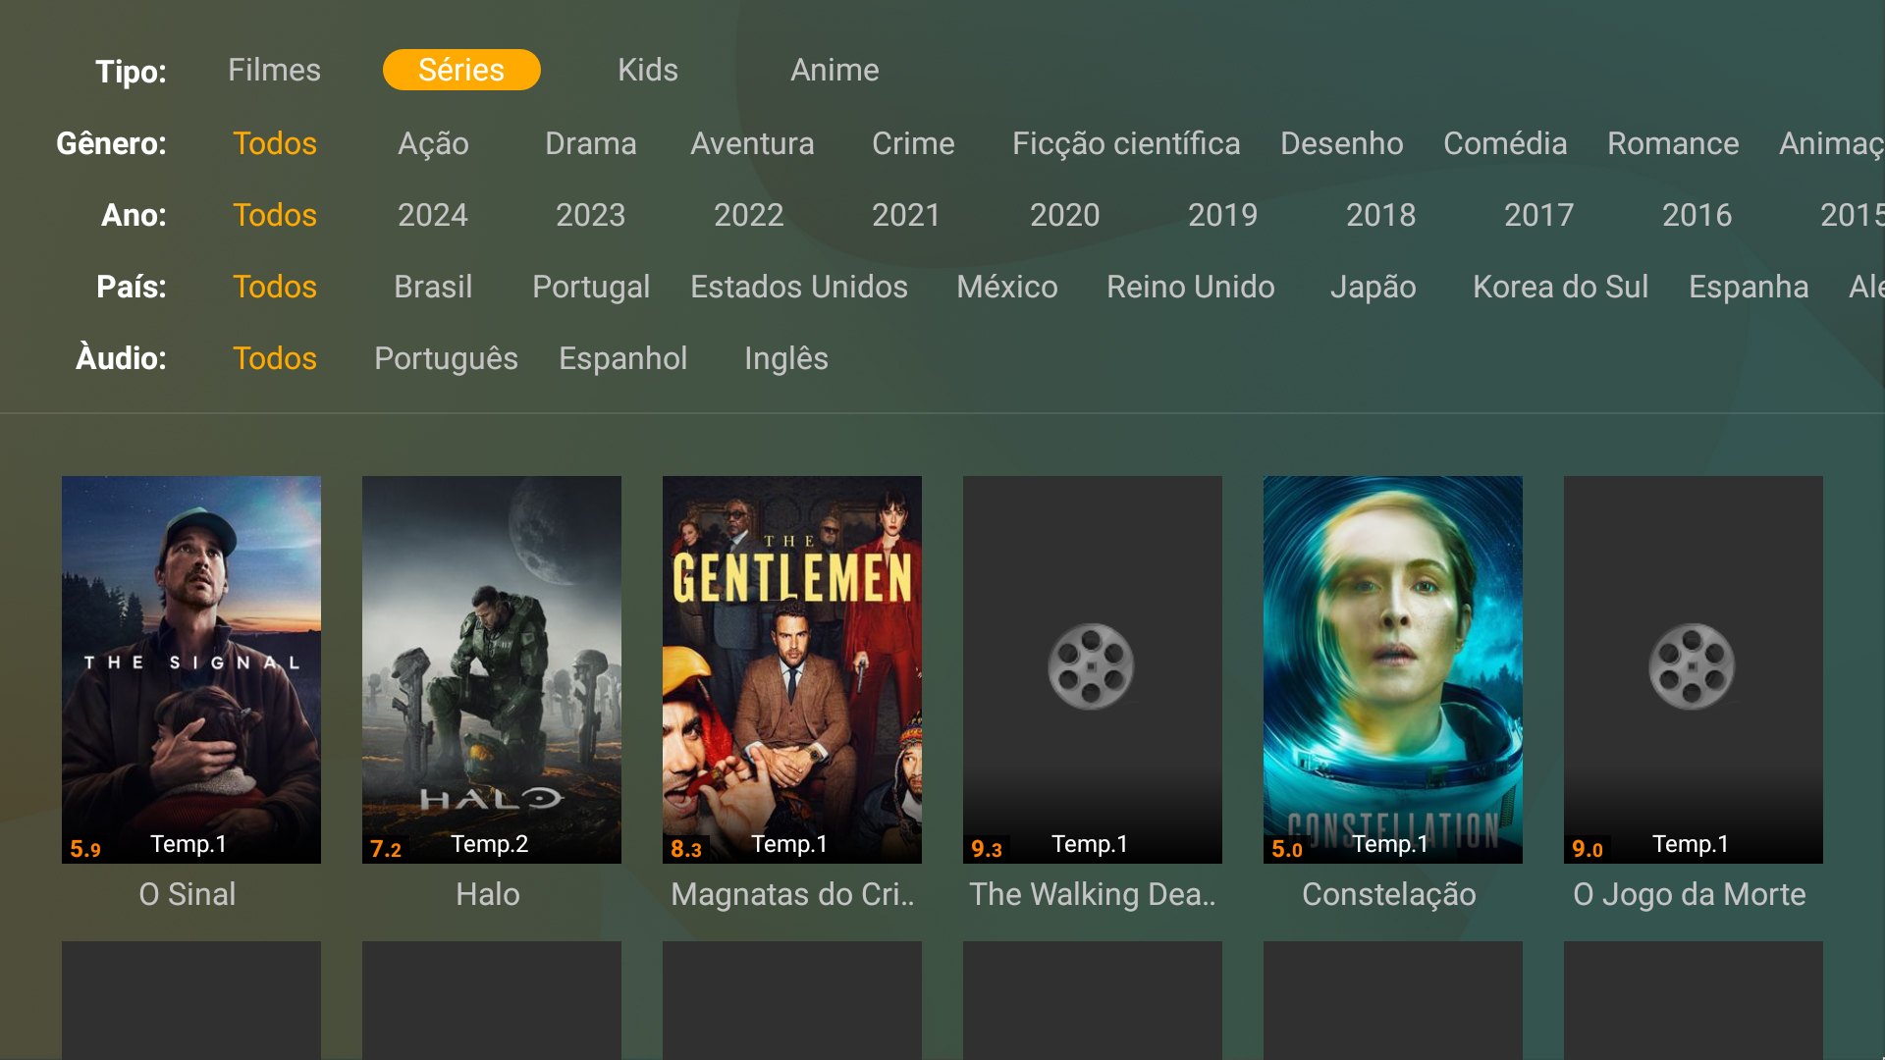Choose the Comédia genre
The width and height of the screenshot is (1885, 1060).
(x=1505, y=143)
